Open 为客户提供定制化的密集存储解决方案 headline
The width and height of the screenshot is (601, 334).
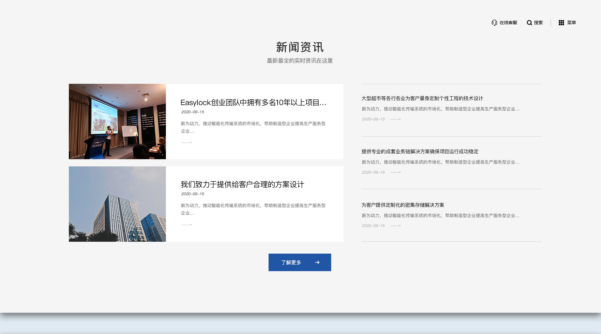point(403,205)
